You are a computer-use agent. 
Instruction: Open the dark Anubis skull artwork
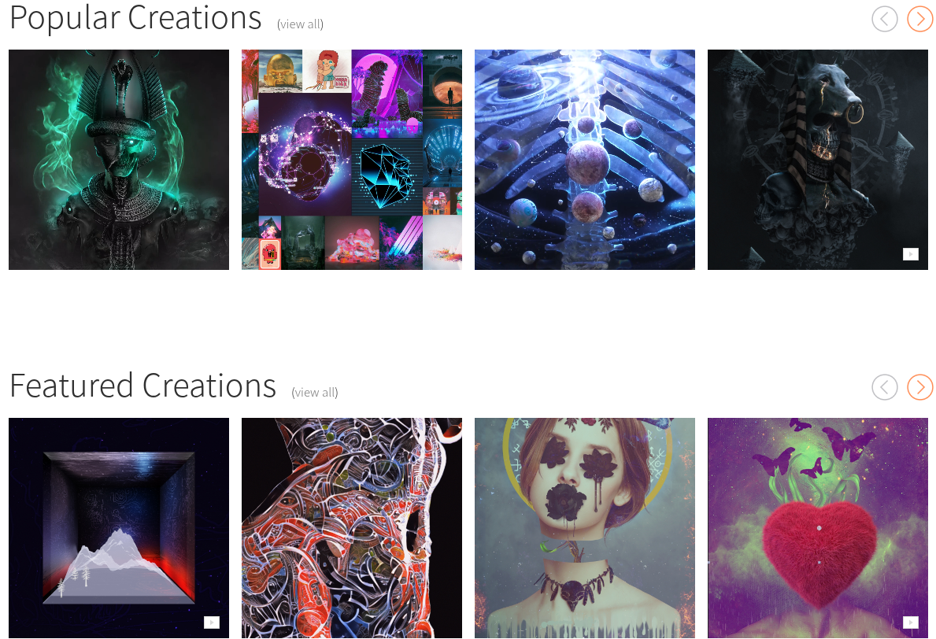point(818,160)
